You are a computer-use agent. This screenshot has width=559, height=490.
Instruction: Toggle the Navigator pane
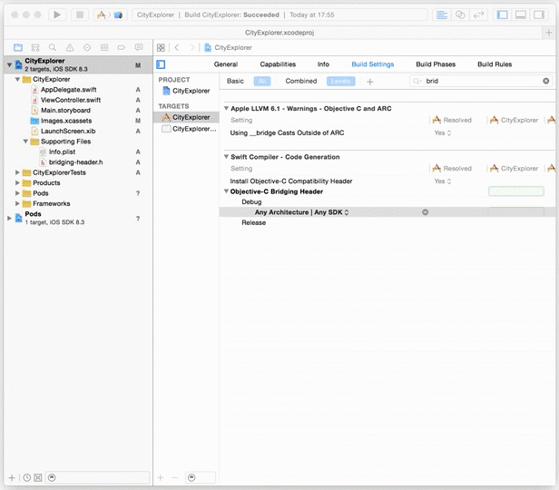(x=503, y=15)
